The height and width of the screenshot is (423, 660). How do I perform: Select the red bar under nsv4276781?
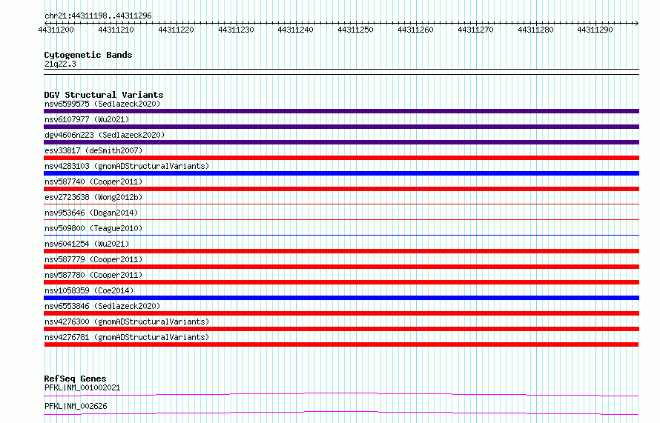pyautogui.click(x=341, y=344)
